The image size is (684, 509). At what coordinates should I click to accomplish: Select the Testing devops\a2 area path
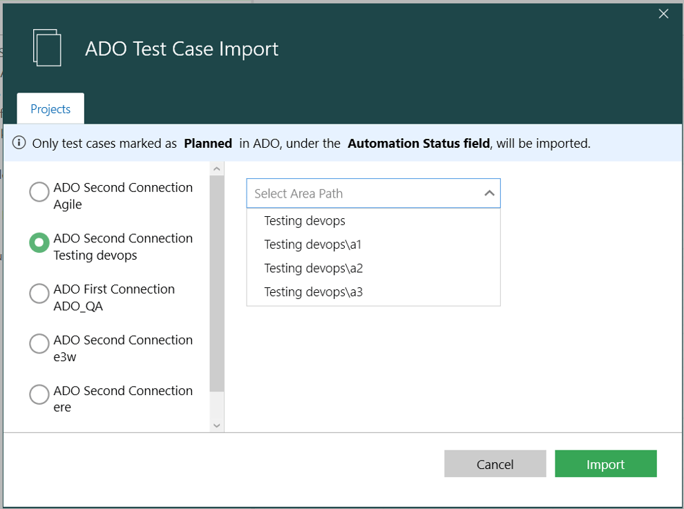[x=312, y=267]
